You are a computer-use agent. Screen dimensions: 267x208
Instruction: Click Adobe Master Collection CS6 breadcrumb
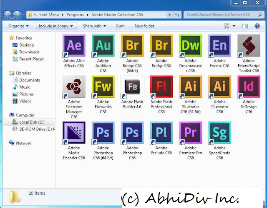click(117, 15)
